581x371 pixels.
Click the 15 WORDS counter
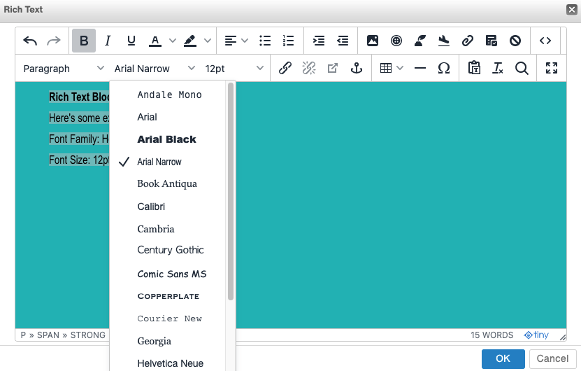tap(492, 335)
